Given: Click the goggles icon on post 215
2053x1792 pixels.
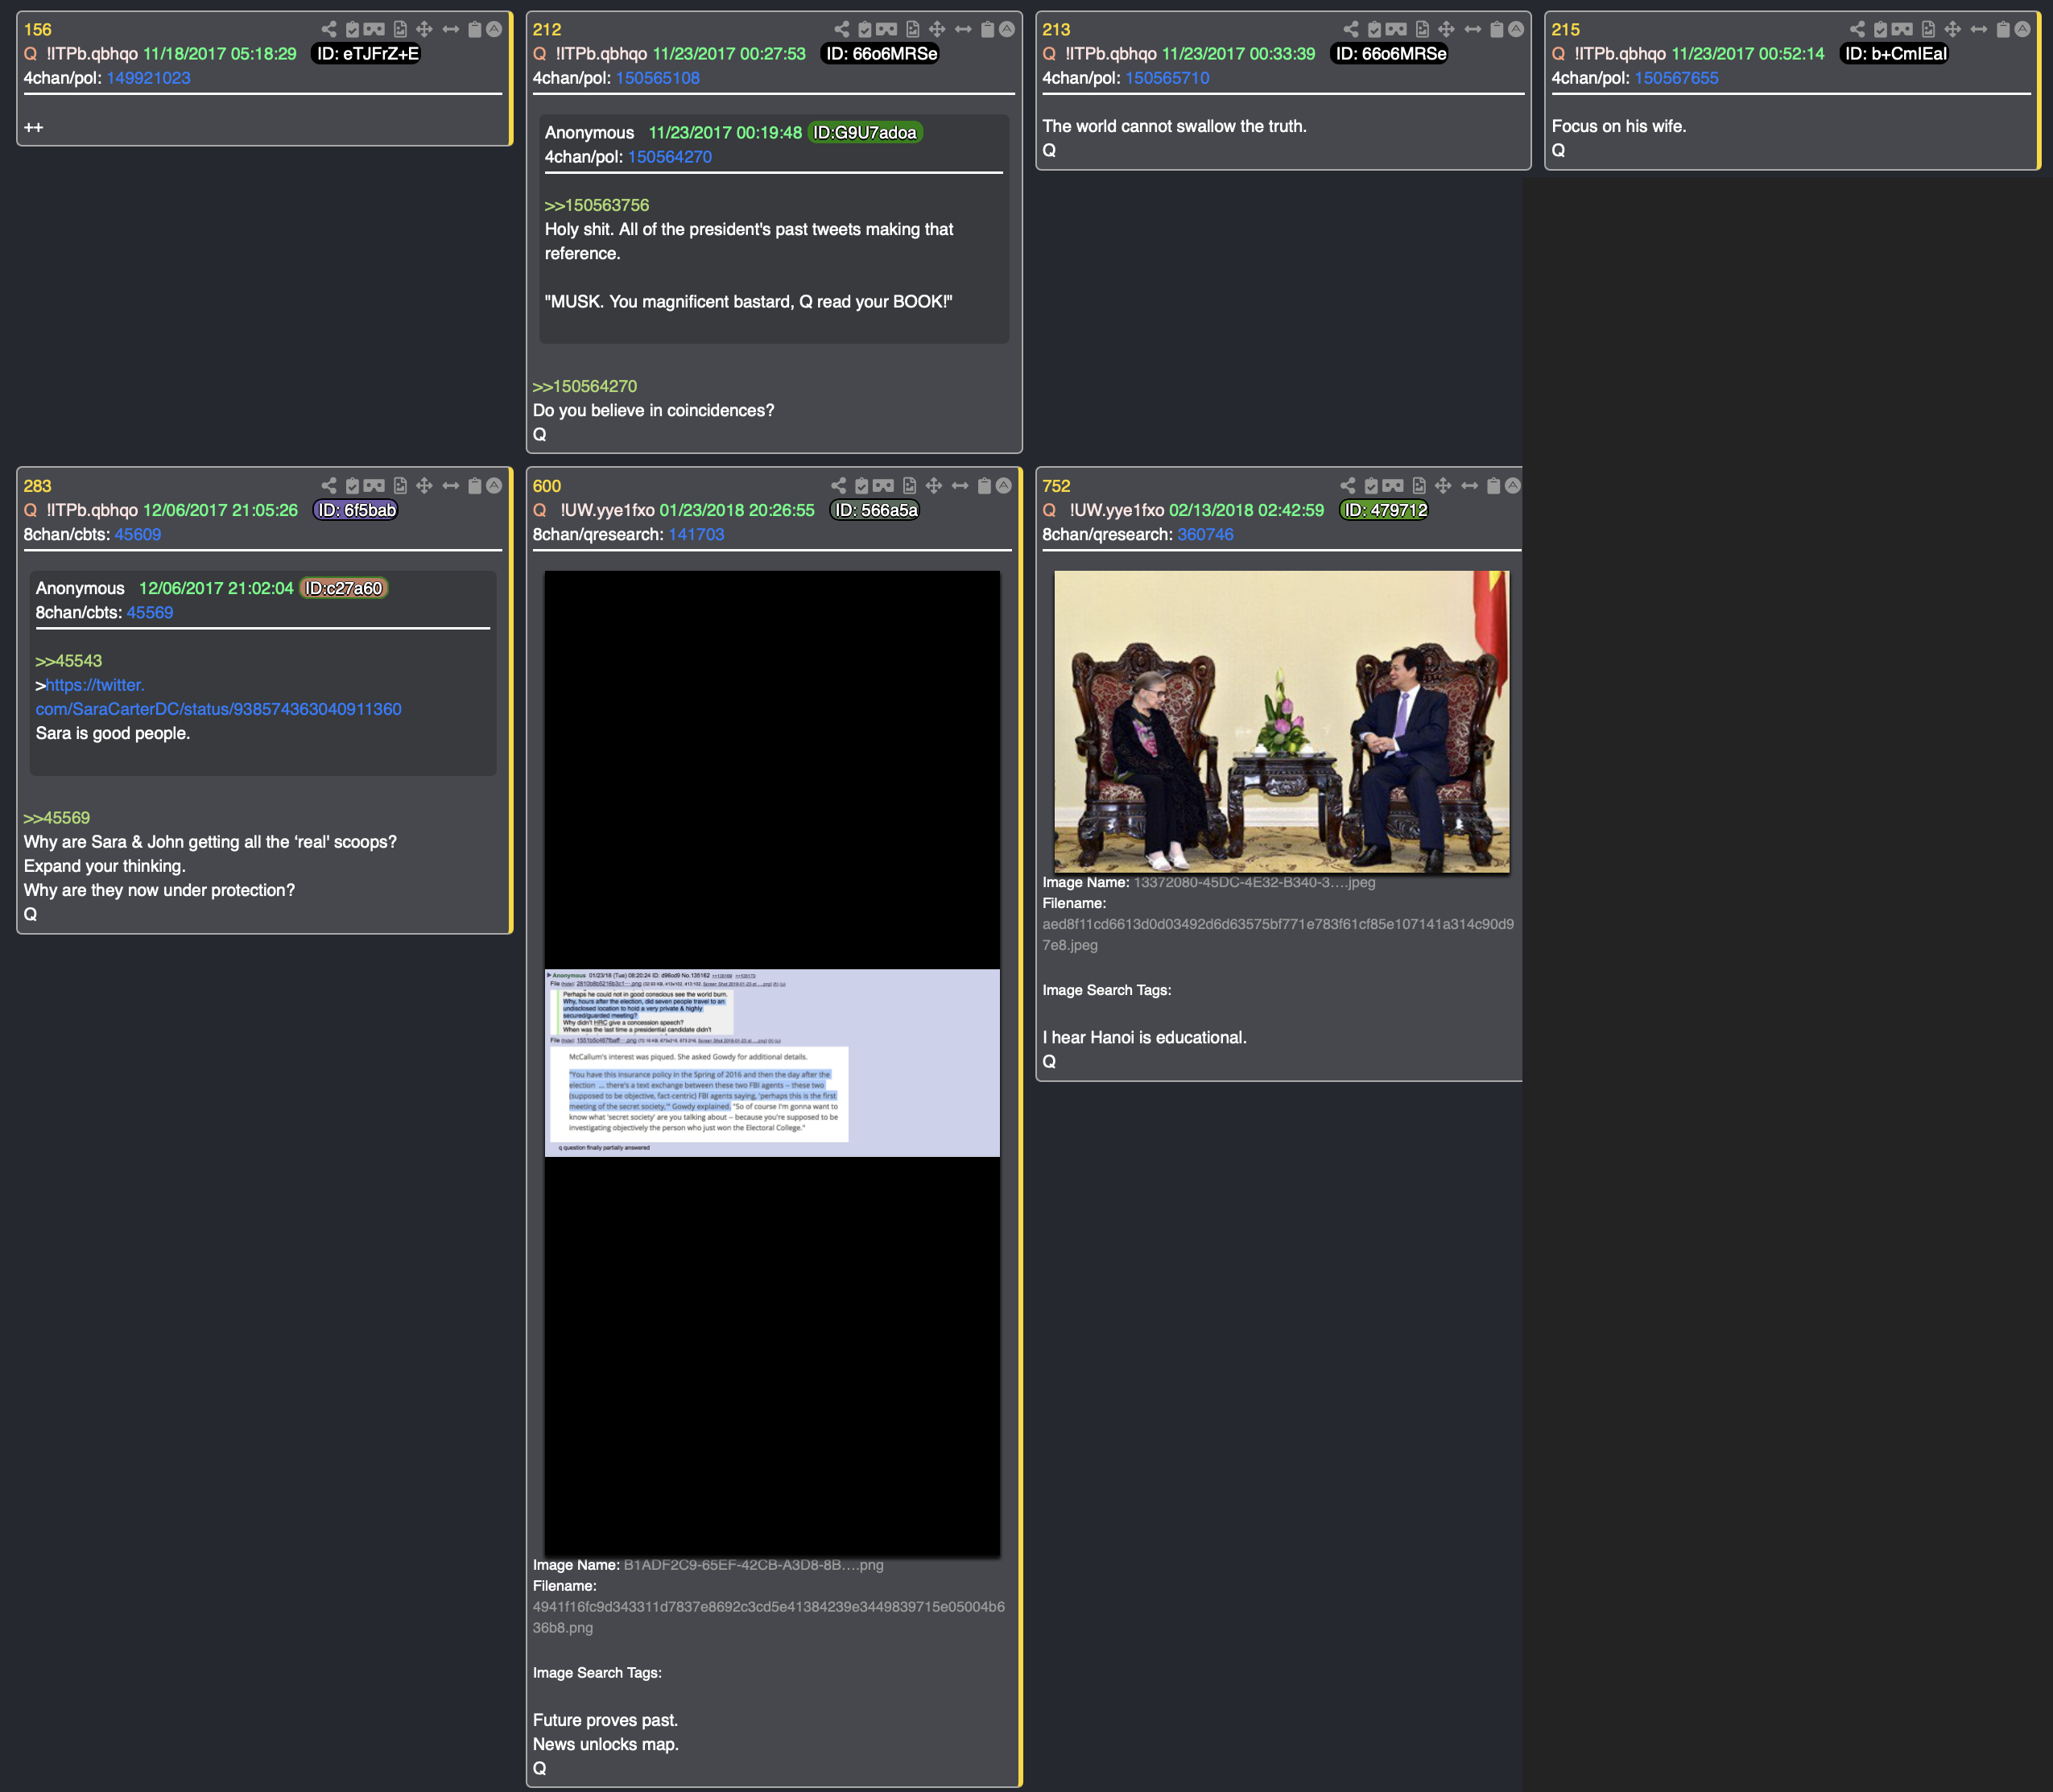Looking at the screenshot, I should click(x=1902, y=29).
